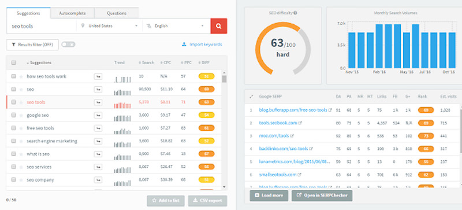Open SERP icon for 'what is seo' row
Image resolution: width=462 pixels, height=210 pixels.
point(98,154)
